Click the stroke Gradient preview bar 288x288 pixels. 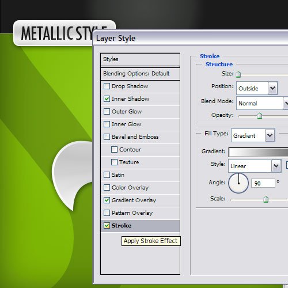pyautogui.click(x=259, y=152)
